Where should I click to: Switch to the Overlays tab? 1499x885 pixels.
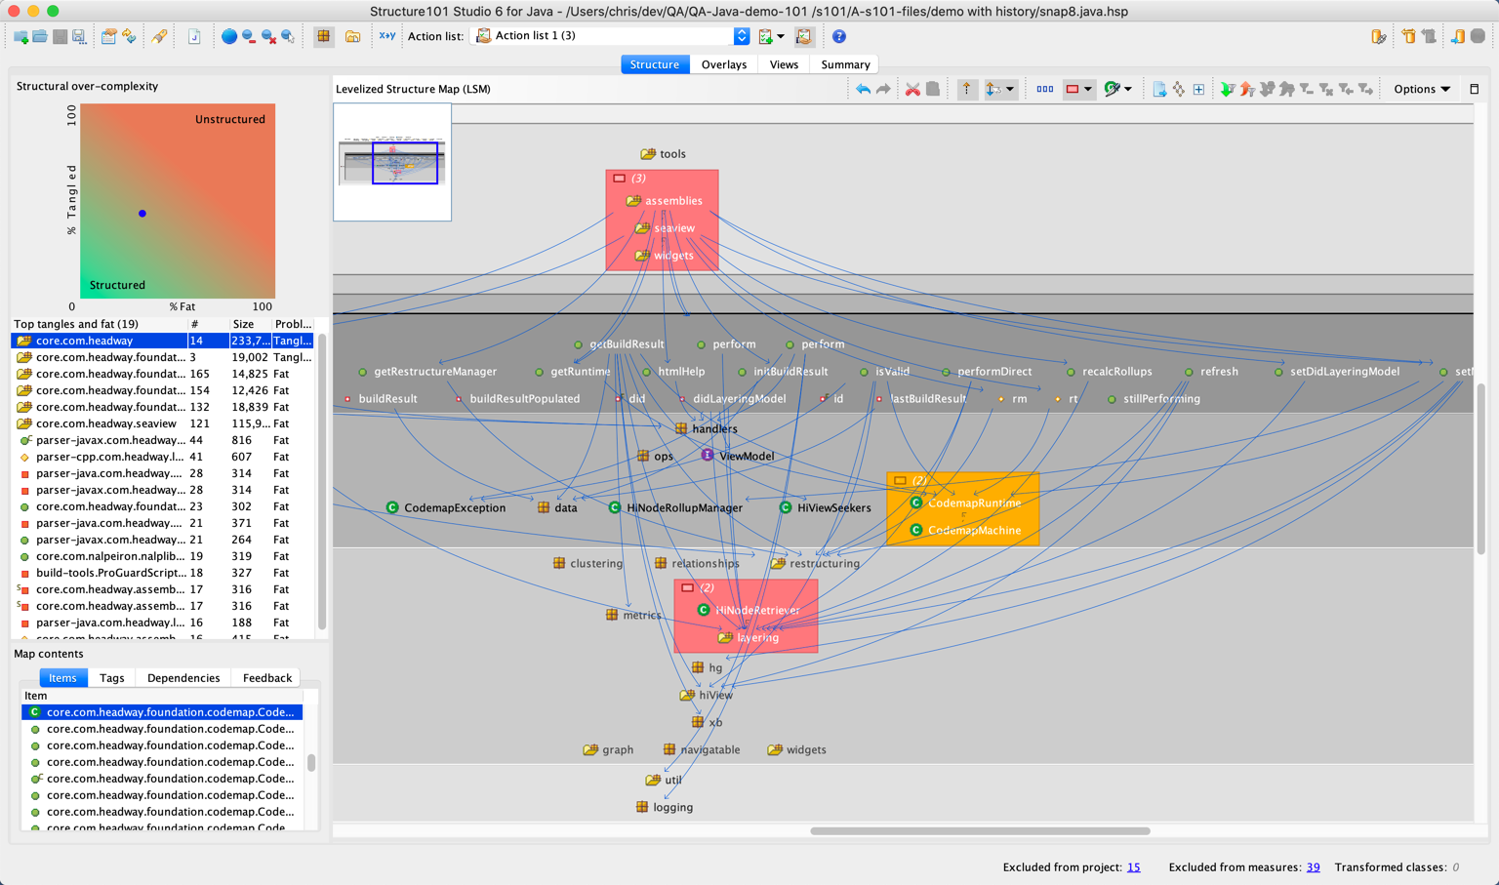point(723,64)
